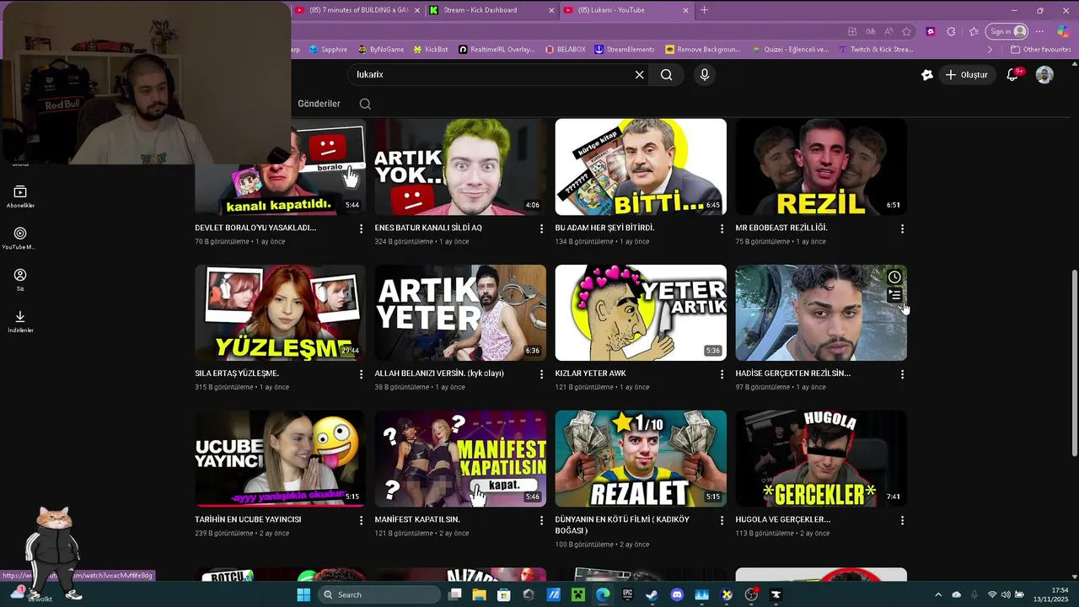1079x607 pixels.
Task: Add HADİSE video to Watch Later clock icon
Action: (x=894, y=277)
